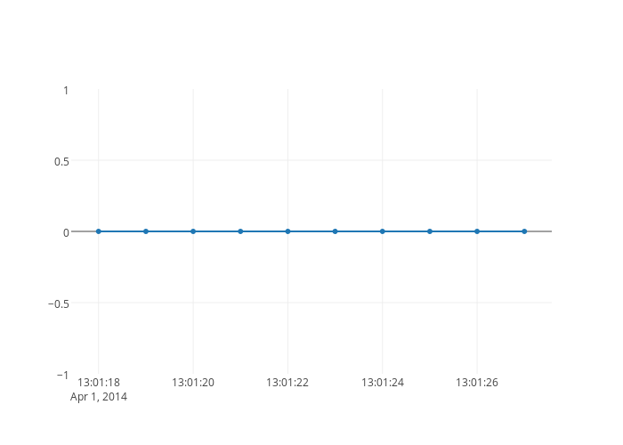The height and width of the screenshot is (445, 623).
Task: Click the x-axis label 13:01:20
Action: (x=193, y=383)
